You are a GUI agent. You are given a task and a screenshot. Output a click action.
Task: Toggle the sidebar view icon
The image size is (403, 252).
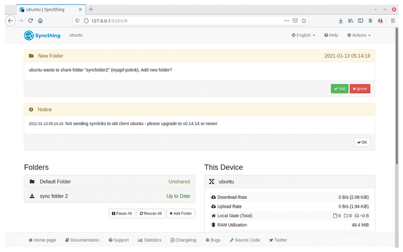(361, 21)
